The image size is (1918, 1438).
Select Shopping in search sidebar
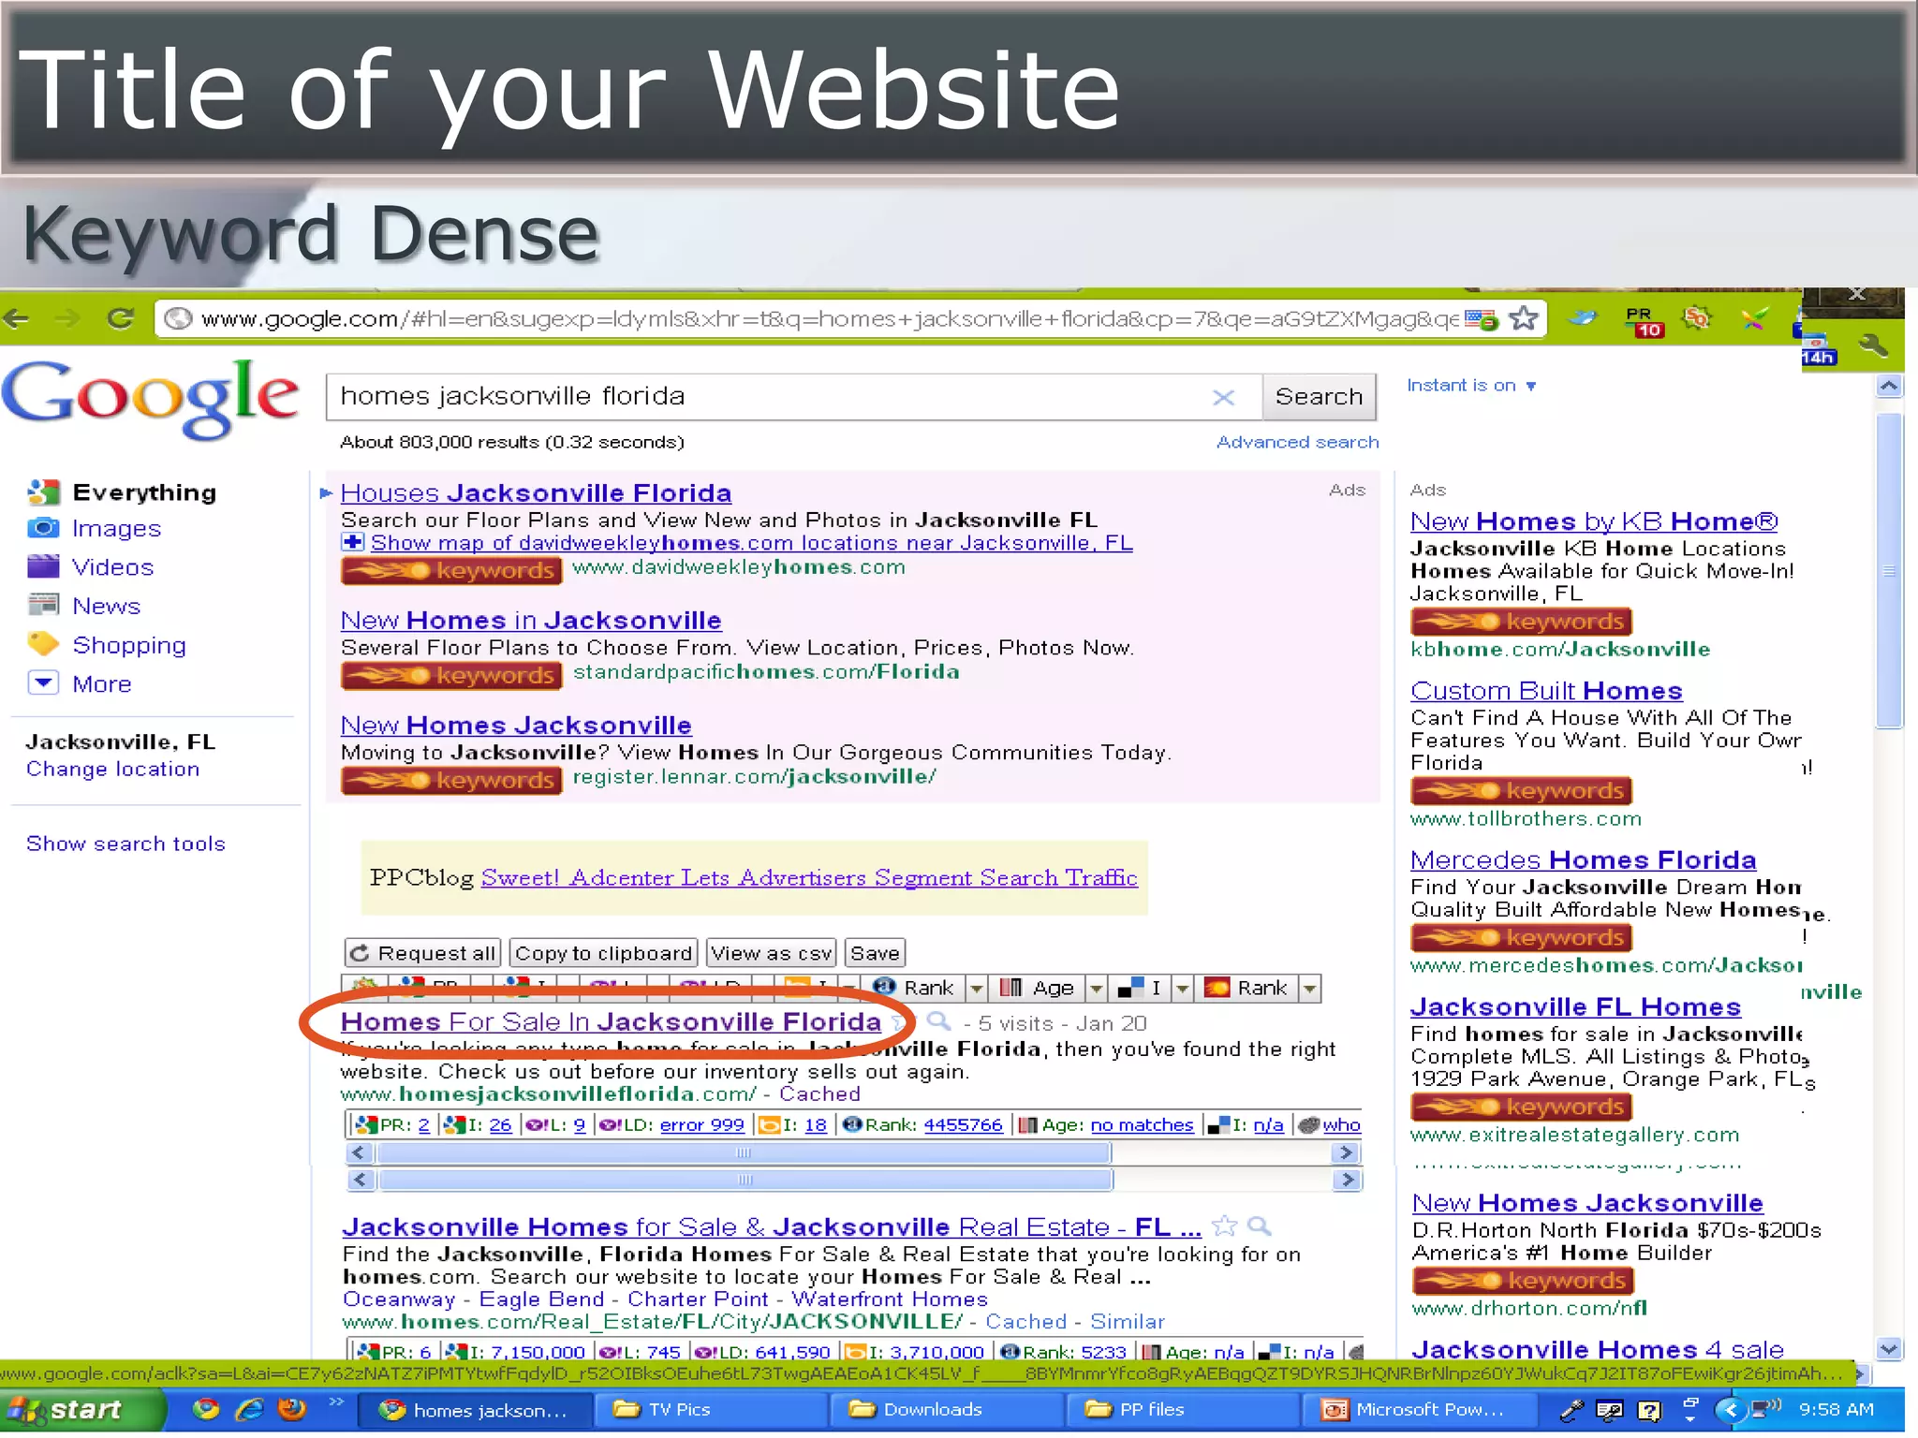pyautogui.click(x=129, y=645)
